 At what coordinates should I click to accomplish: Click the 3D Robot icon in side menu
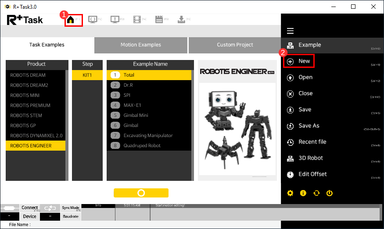click(x=290, y=159)
